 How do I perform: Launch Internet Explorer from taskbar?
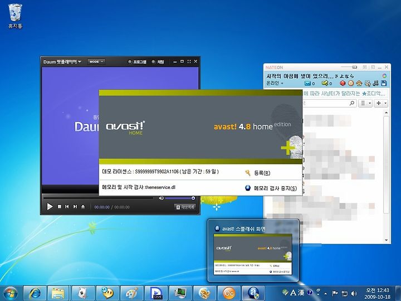click(35, 293)
